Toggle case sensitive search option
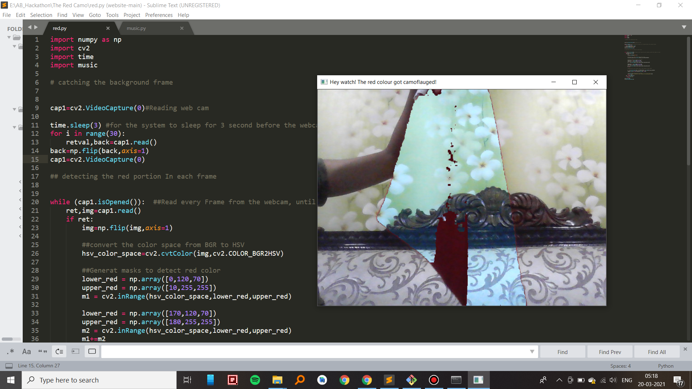 click(26, 352)
